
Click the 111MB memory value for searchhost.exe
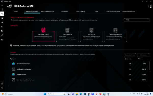click(143, 74)
